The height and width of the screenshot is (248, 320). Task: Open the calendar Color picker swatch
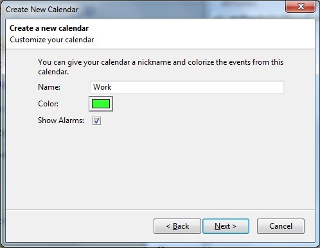(x=101, y=104)
